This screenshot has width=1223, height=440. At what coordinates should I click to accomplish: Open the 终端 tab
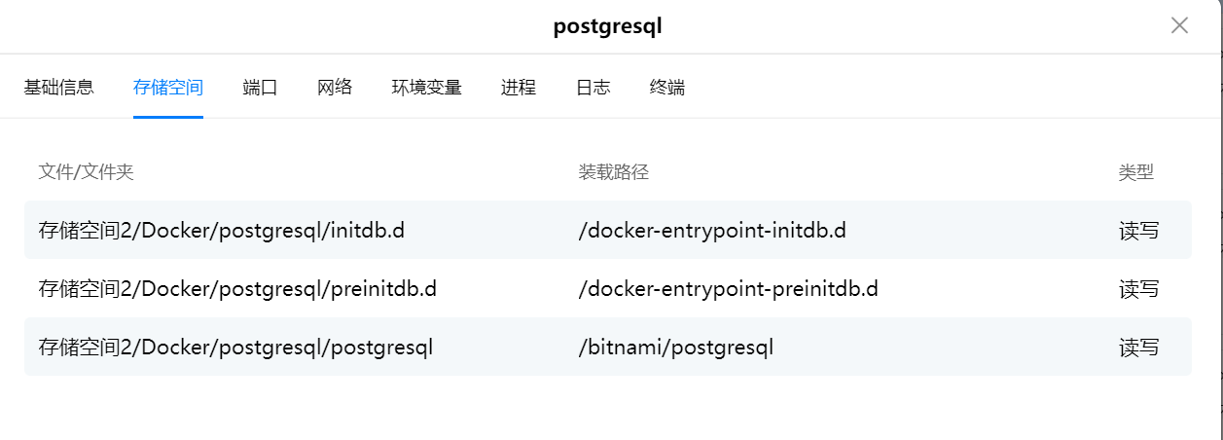tap(667, 87)
